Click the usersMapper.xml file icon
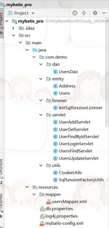Screen dimensions: 109x228 (x=49, y=202)
